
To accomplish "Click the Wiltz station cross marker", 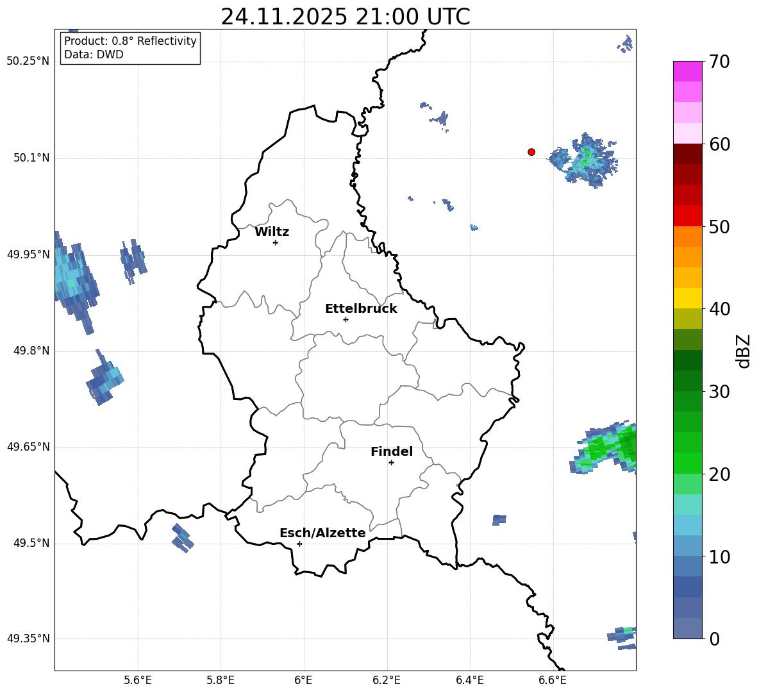I will click(x=276, y=243).
